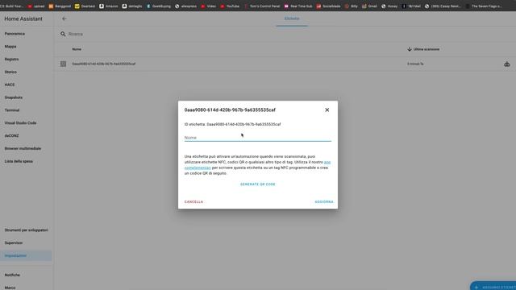This screenshot has width=516, height=290.
Task: Click the 3 minuti fa scan time
Action: 415,64
